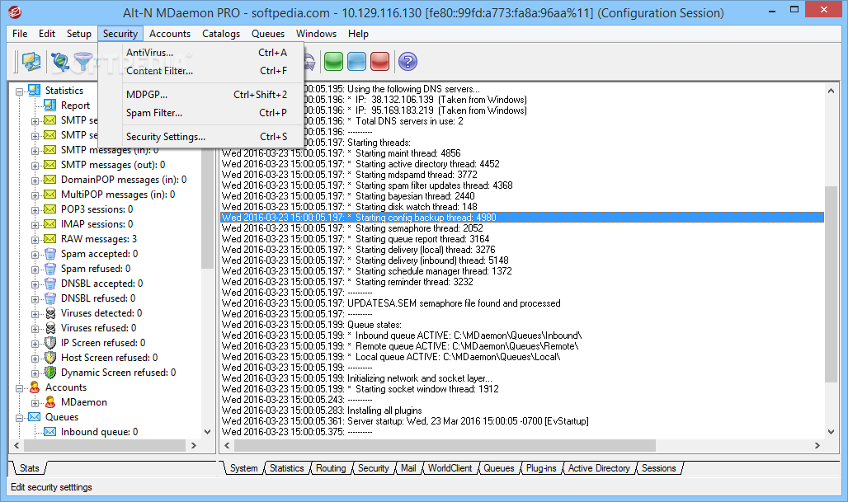Click the Inbound queue envelope icon
The height and width of the screenshot is (502, 848).
click(49, 431)
